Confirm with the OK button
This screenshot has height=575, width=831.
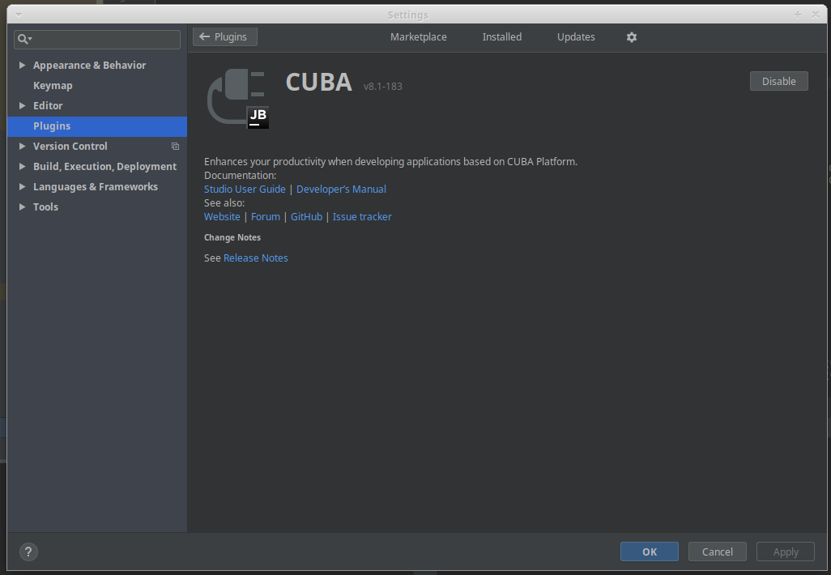[x=650, y=552]
